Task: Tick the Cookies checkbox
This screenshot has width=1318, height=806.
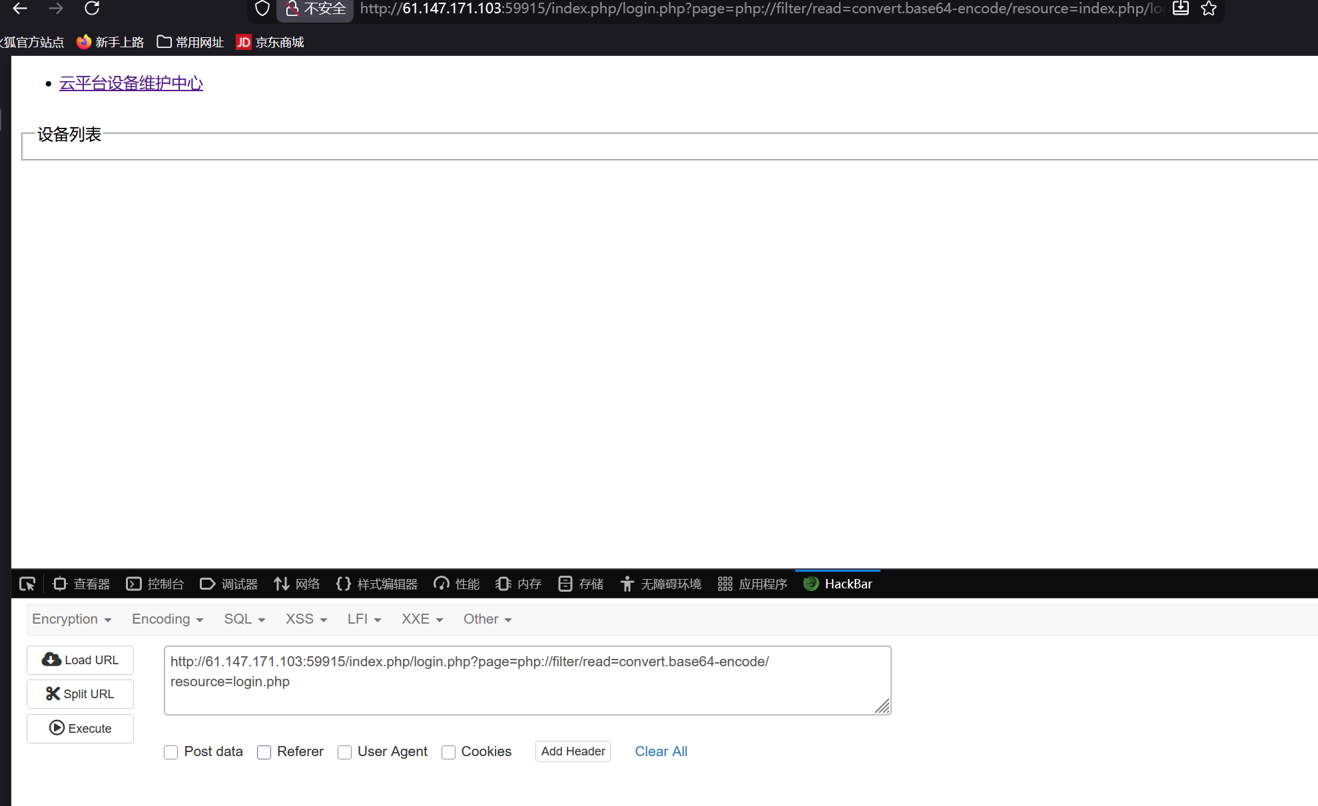Action: point(448,752)
